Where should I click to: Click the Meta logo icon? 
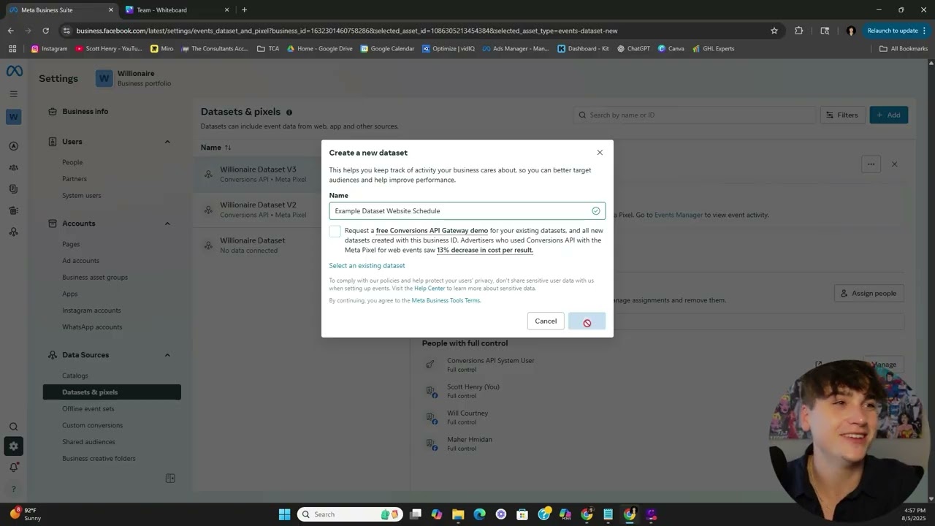click(14, 71)
